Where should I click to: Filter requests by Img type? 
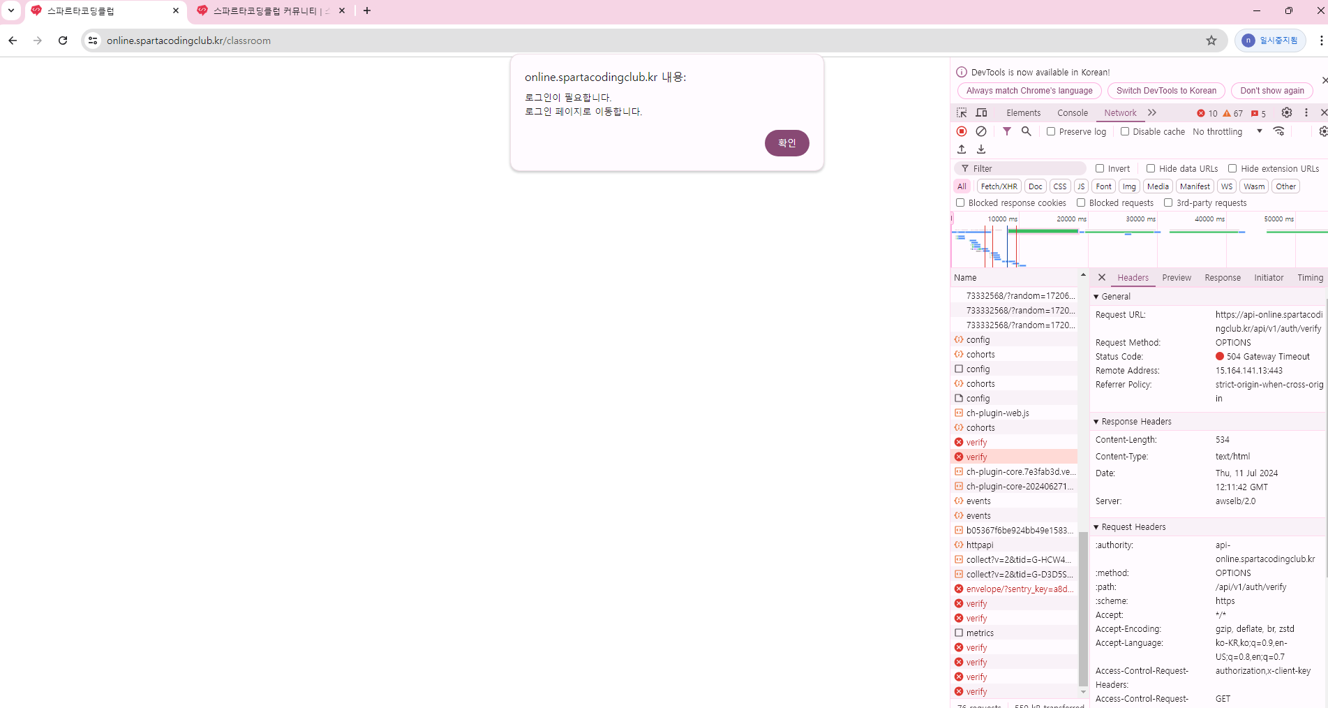1129,186
